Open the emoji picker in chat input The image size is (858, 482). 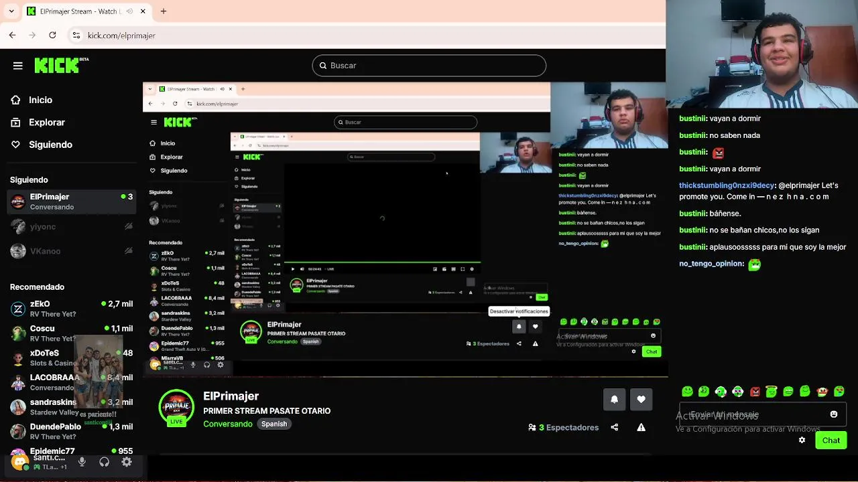click(834, 414)
